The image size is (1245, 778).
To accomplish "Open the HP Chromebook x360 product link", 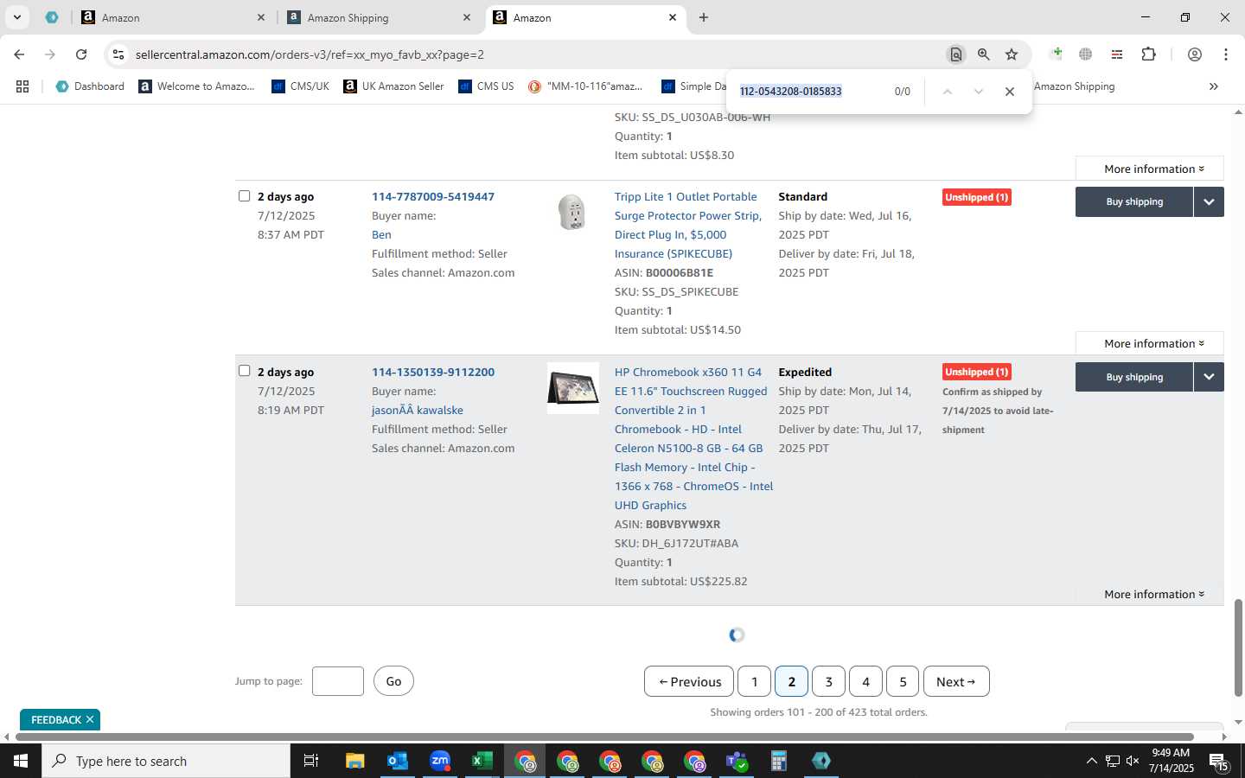I will tap(693, 438).
